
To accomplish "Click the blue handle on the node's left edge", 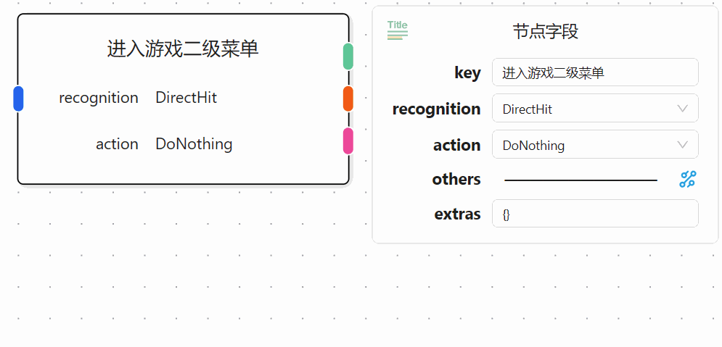I will tap(19, 99).
